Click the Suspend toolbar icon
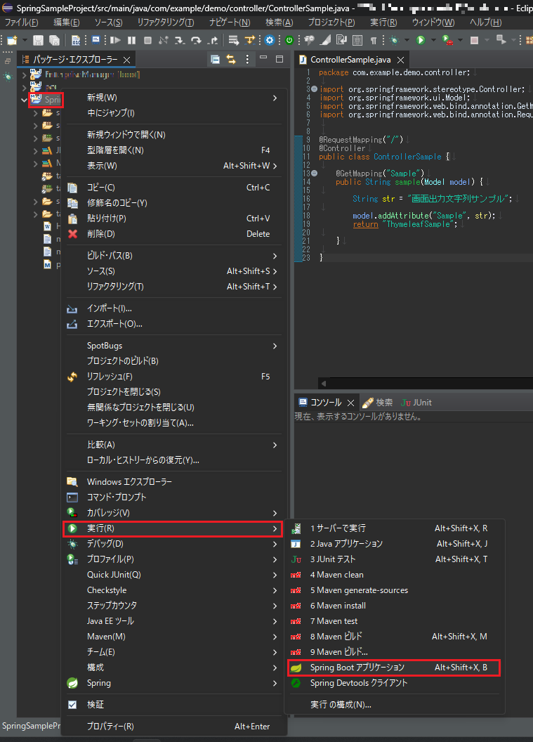The width and height of the screenshot is (533, 742). (131, 40)
